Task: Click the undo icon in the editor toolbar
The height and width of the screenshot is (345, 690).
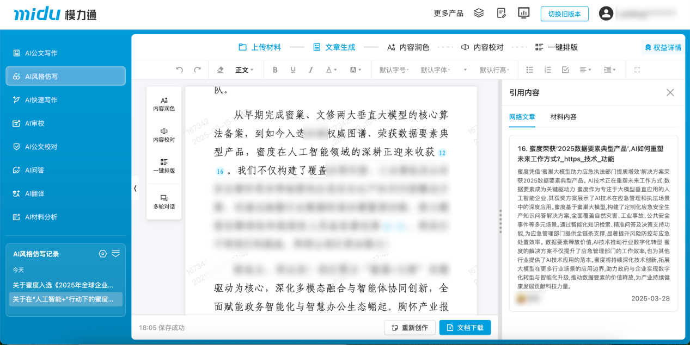Action: click(180, 70)
